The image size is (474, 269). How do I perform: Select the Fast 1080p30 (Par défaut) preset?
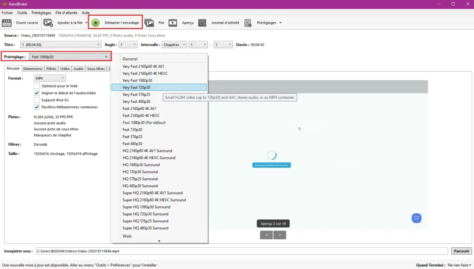coord(159,122)
